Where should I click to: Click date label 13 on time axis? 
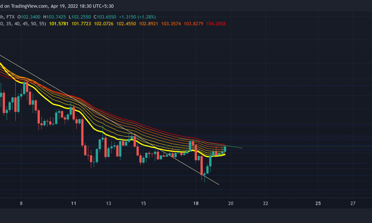point(108,203)
